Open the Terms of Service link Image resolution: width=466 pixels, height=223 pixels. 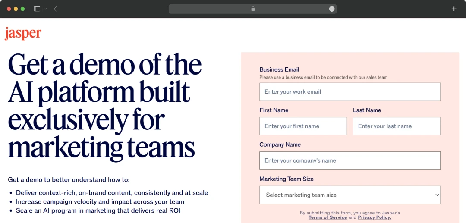(328, 217)
